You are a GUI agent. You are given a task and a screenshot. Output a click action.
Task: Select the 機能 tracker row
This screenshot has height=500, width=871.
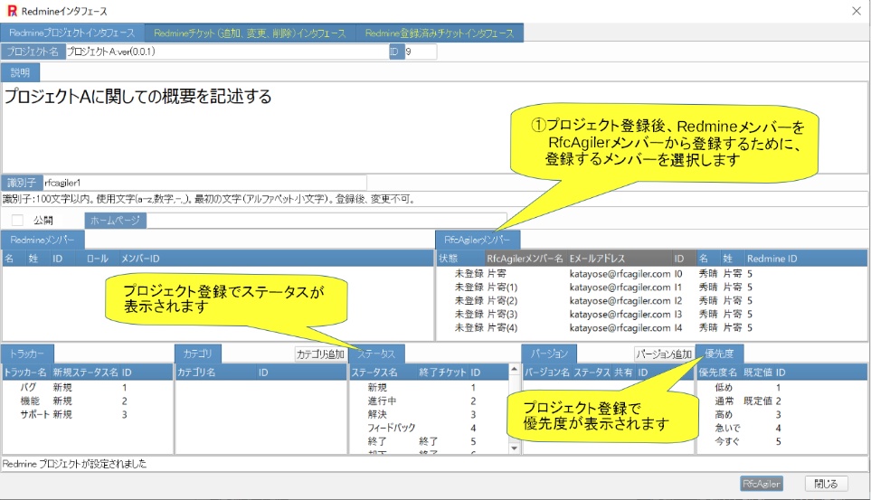pos(87,401)
